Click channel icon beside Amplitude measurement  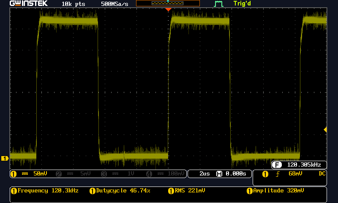250,191
